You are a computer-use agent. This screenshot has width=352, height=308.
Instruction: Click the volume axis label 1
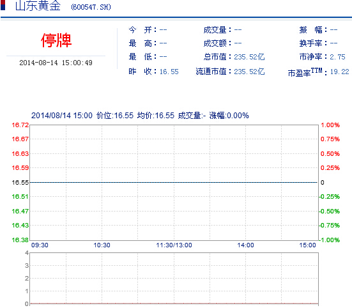[x=27, y=291]
